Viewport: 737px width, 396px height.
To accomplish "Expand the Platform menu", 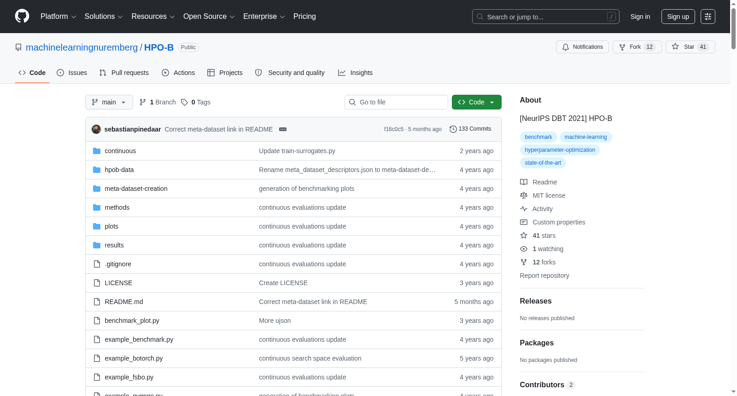I will click(58, 17).
